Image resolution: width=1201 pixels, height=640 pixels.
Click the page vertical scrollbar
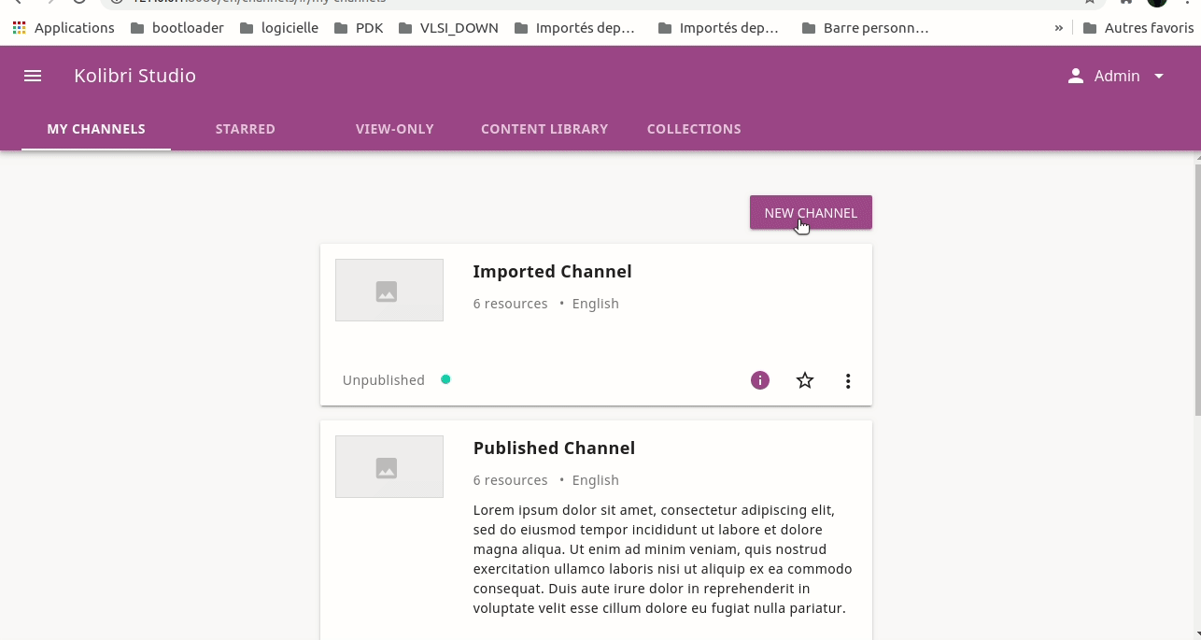(x=1197, y=290)
